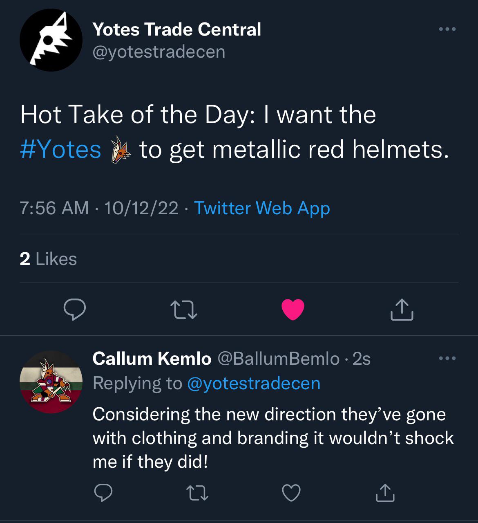Open more options on Callum Kemlo's reply
Image resolution: width=478 pixels, height=523 pixels.
pyautogui.click(x=447, y=359)
